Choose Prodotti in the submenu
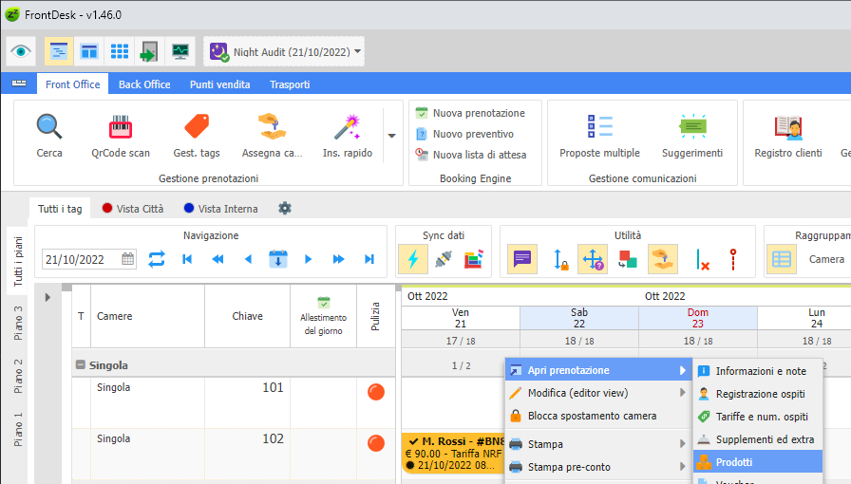Screen dimensions: 851x484 [x=758, y=462]
